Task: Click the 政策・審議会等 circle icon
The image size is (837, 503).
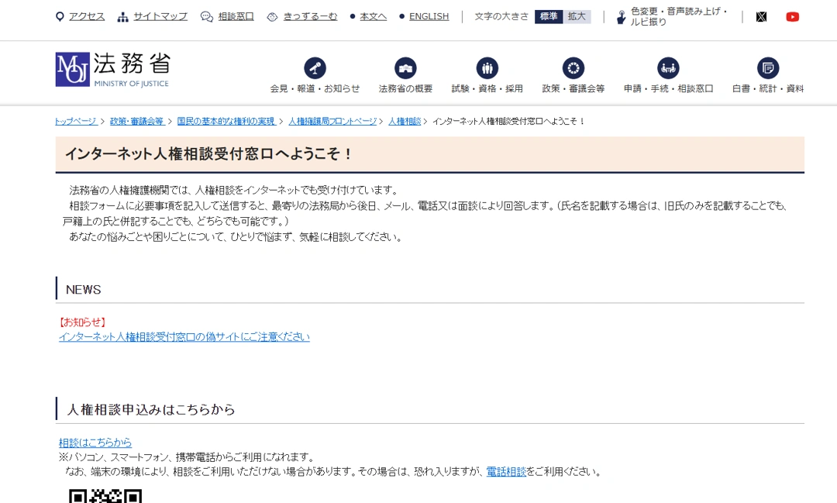Action: point(573,68)
